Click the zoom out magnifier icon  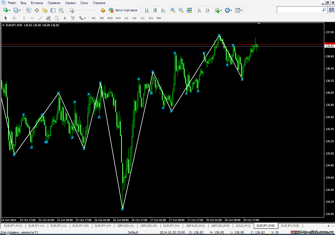point(181,10)
